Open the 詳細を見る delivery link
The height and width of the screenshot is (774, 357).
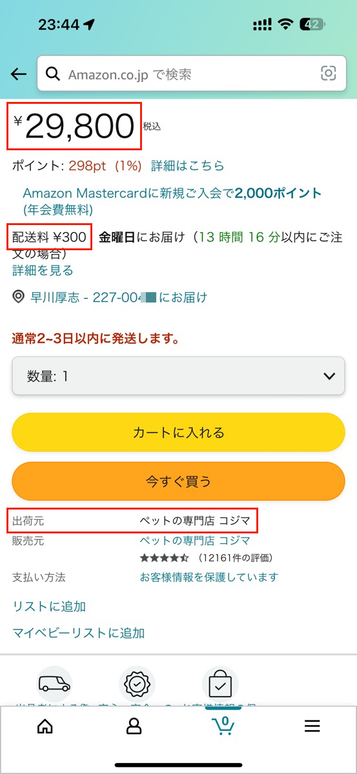(x=43, y=270)
